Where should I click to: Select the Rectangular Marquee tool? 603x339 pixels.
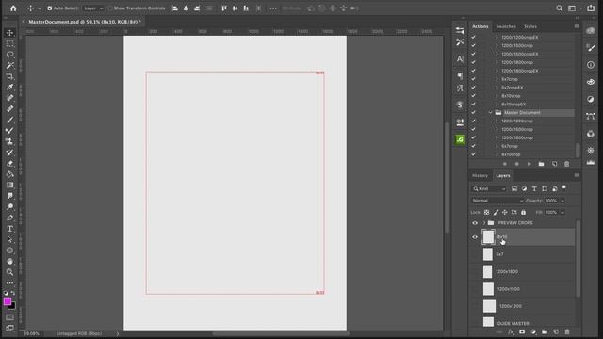click(x=10, y=43)
